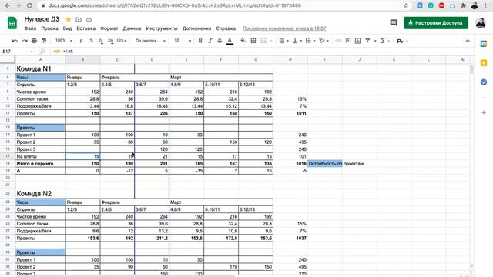The height and width of the screenshot is (277, 493).
Task: Open the font family dropdown
Action: [150, 41]
